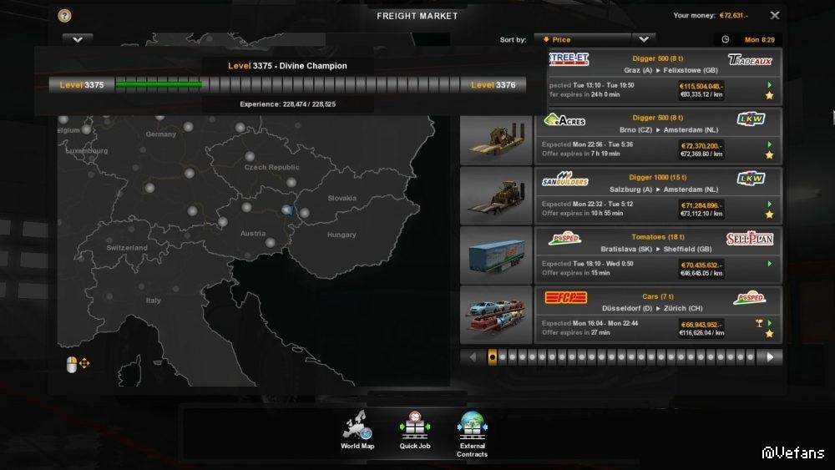Select Digger 1000 Salzburg to Amsterdam job
The width and height of the screenshot is (835, 470).
pos(659,195)
